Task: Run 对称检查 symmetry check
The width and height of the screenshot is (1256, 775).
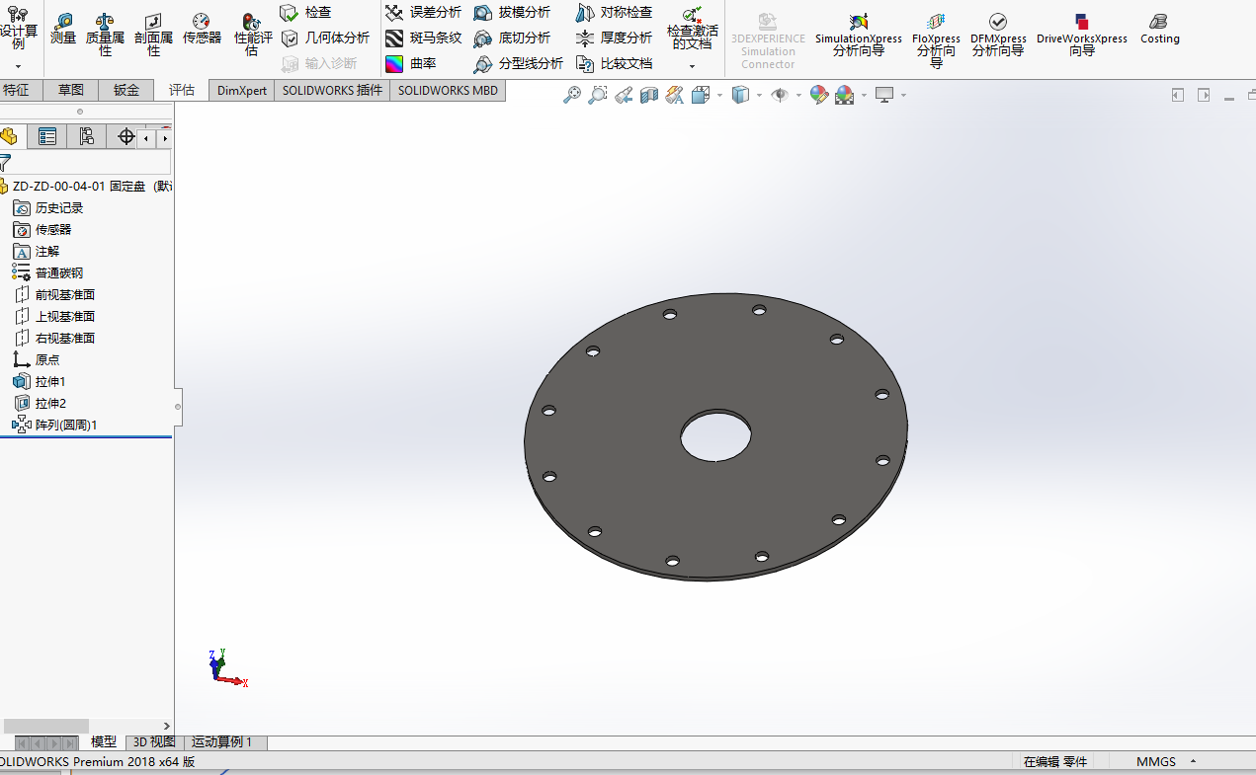Action: pyautogui.click(x=614, y=12)
